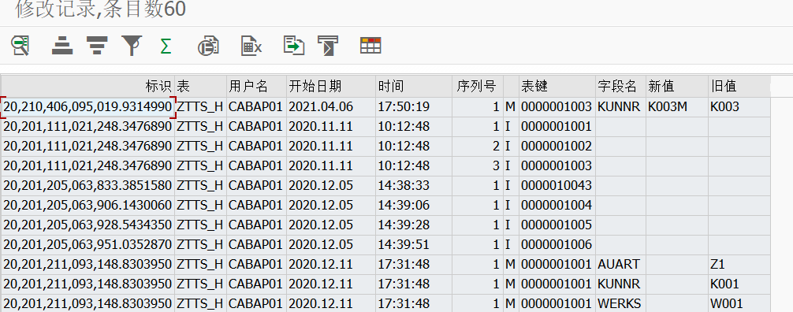This screenshot has height=312, width=793.
Task: Select the 表键 column header
Action: coord(557,87)
